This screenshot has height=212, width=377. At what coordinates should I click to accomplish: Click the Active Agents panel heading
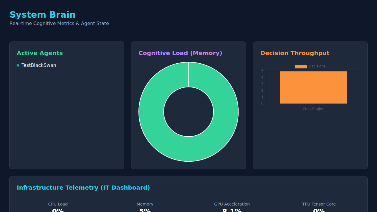click(x=40, y=53)
